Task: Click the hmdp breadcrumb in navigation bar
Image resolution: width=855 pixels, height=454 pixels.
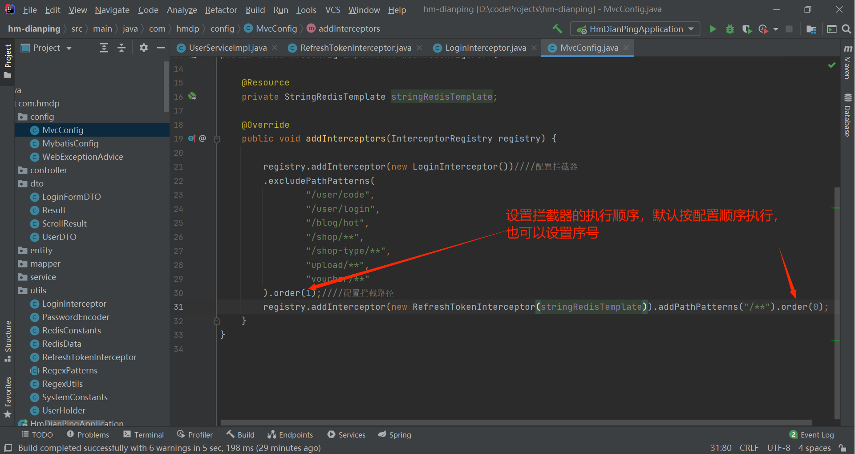Action: pyautogui.click(x=187, y=29)
